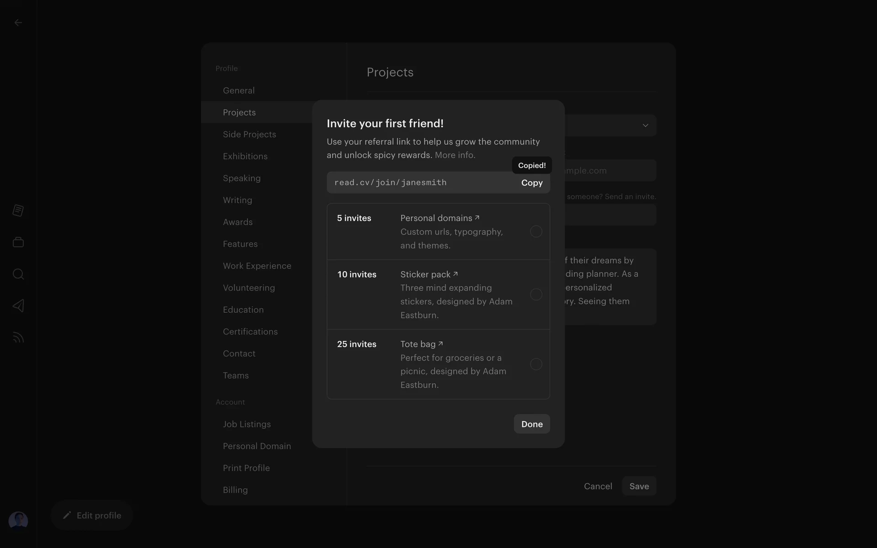Click the user avatar photo
The width and height of the screenshot is (877, 548).
[x=18, y=521]
